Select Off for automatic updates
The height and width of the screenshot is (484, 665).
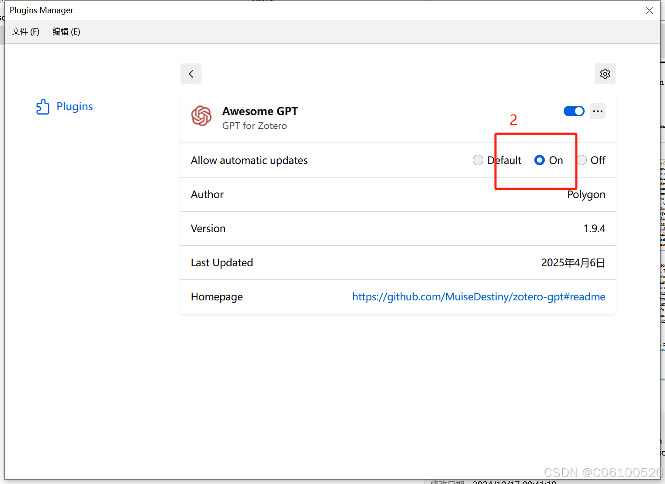582,160
